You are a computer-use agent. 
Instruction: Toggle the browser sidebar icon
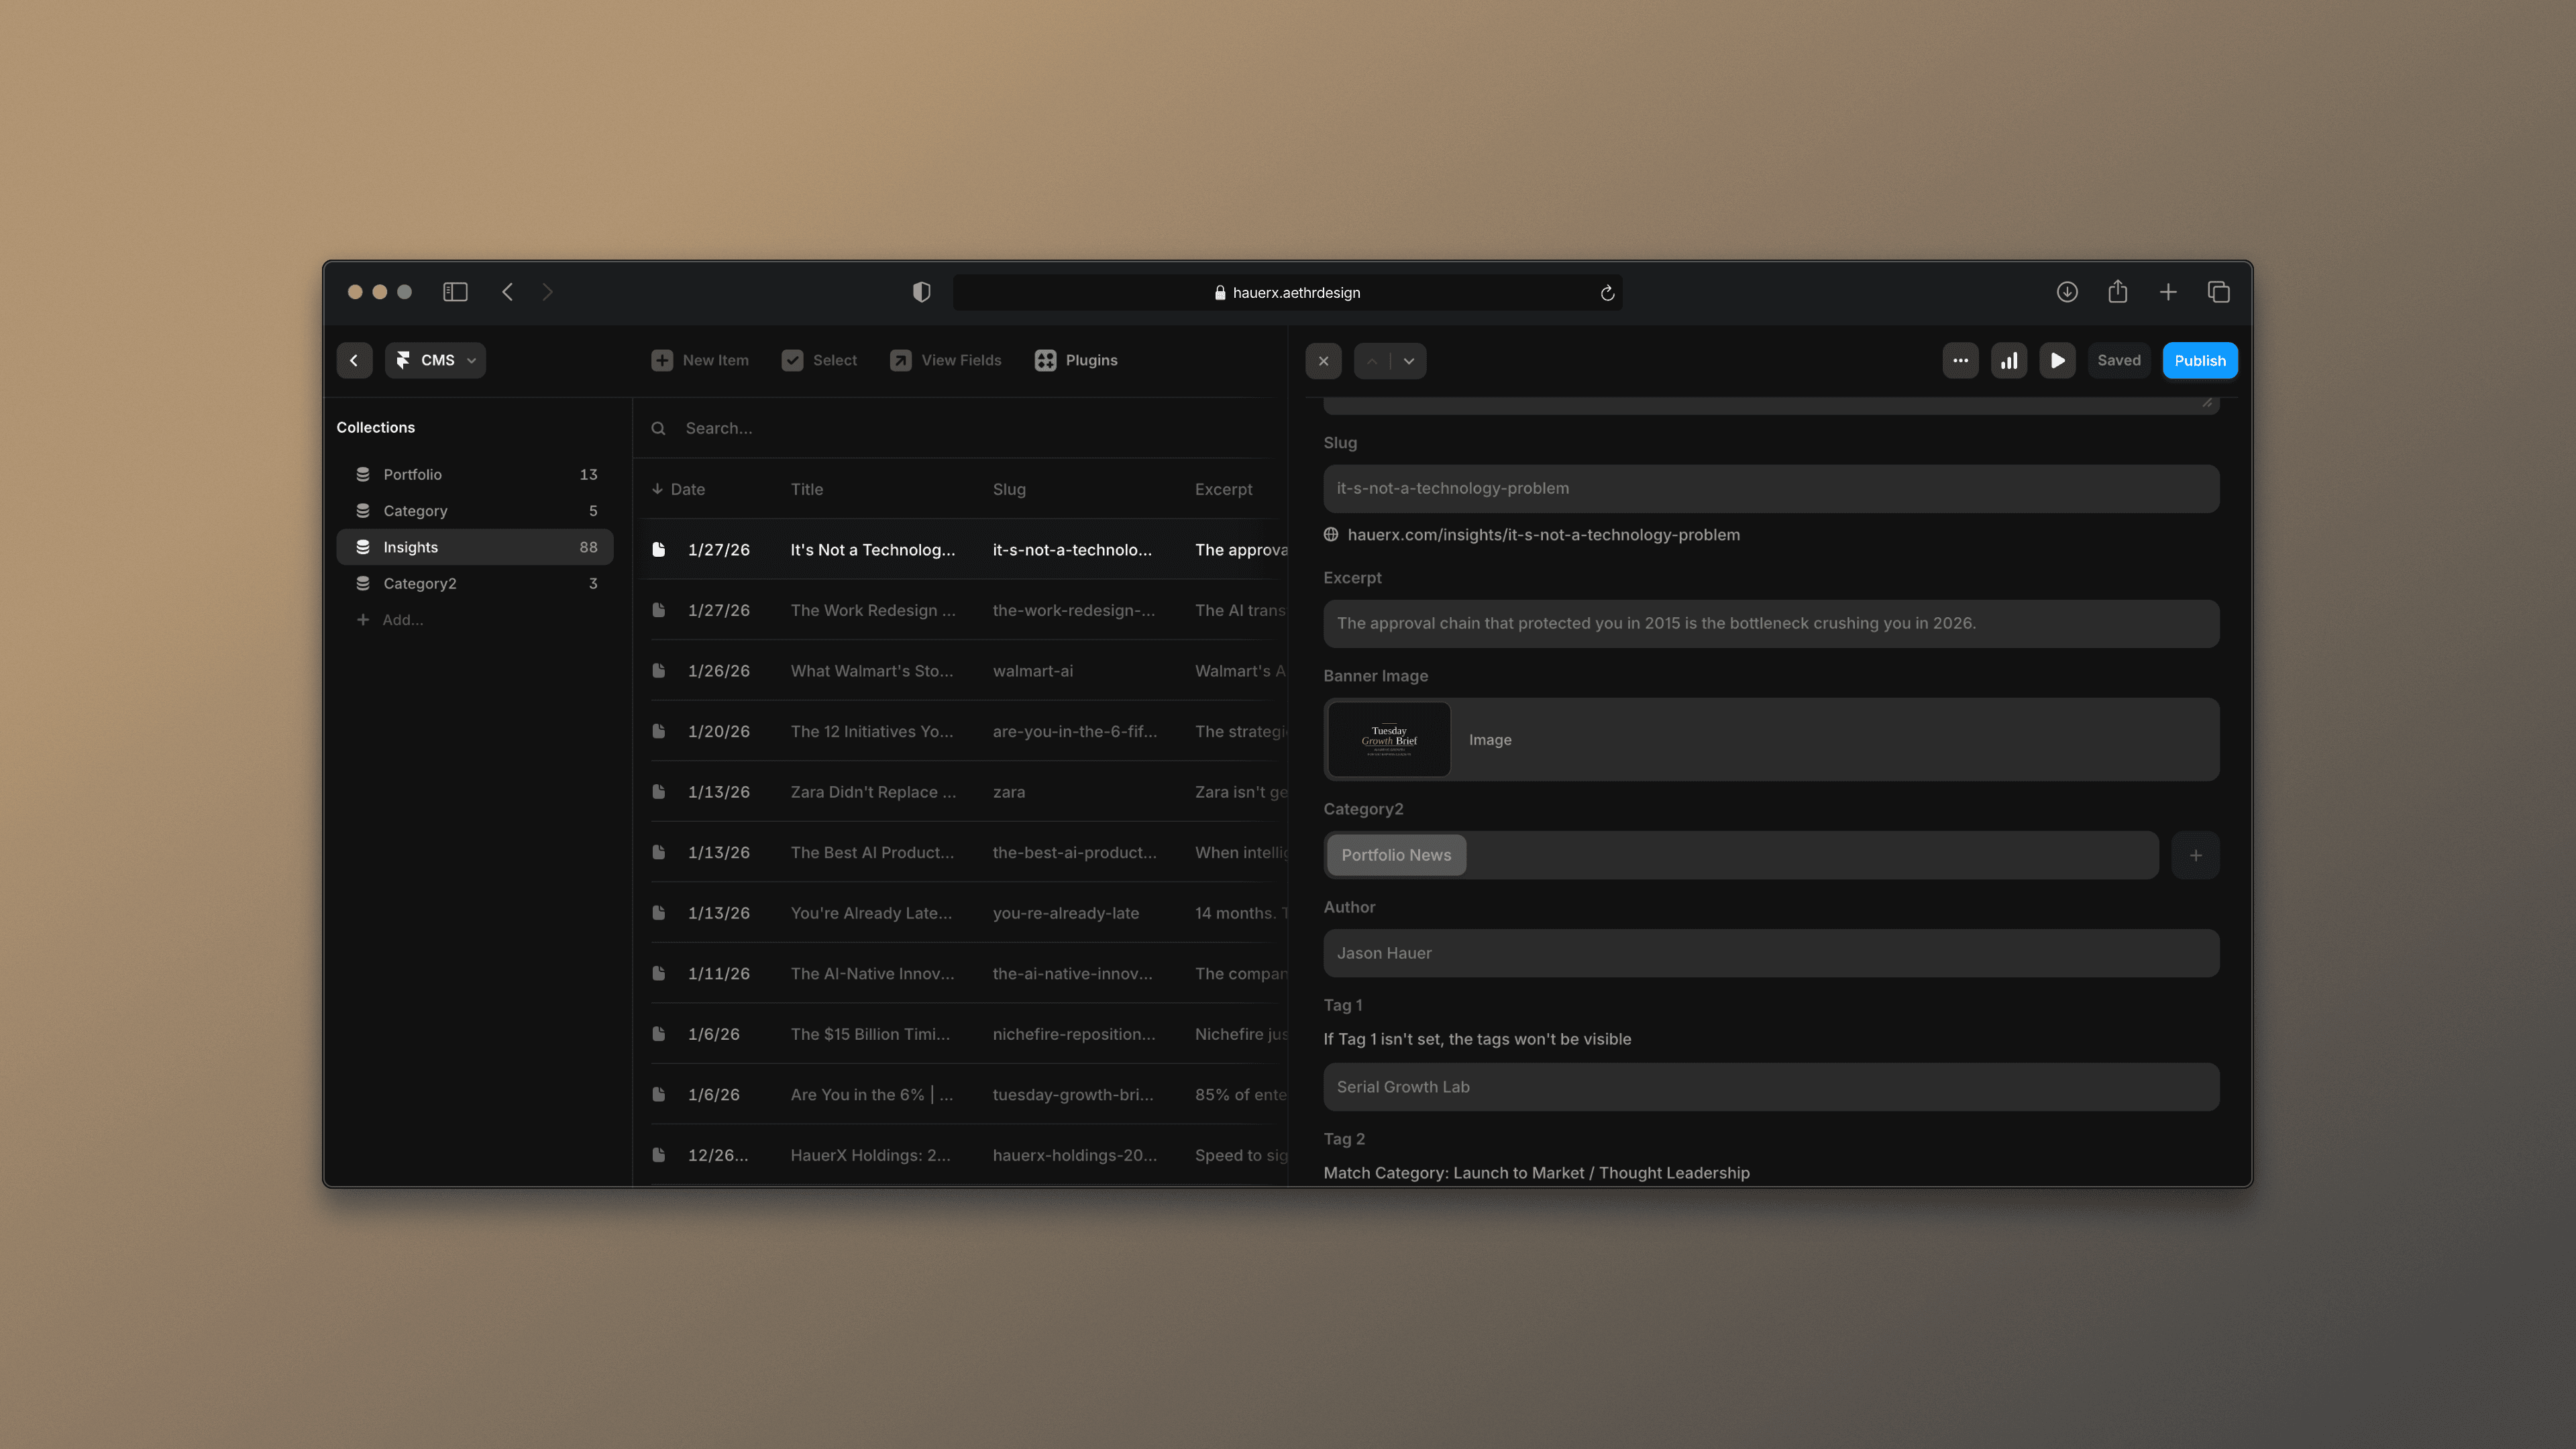455,292
